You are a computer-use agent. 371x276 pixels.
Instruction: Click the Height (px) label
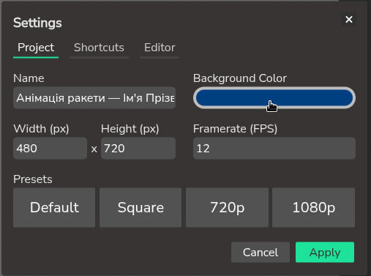130,129
